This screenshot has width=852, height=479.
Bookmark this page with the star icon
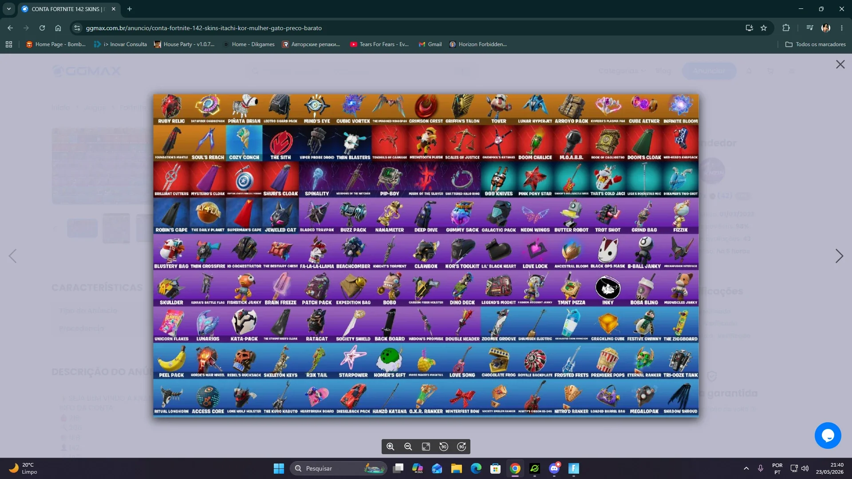point(764,28)
